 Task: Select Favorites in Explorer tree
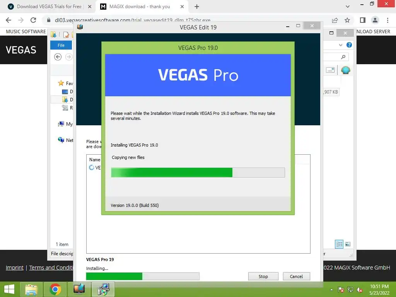[x=65, y=83]
